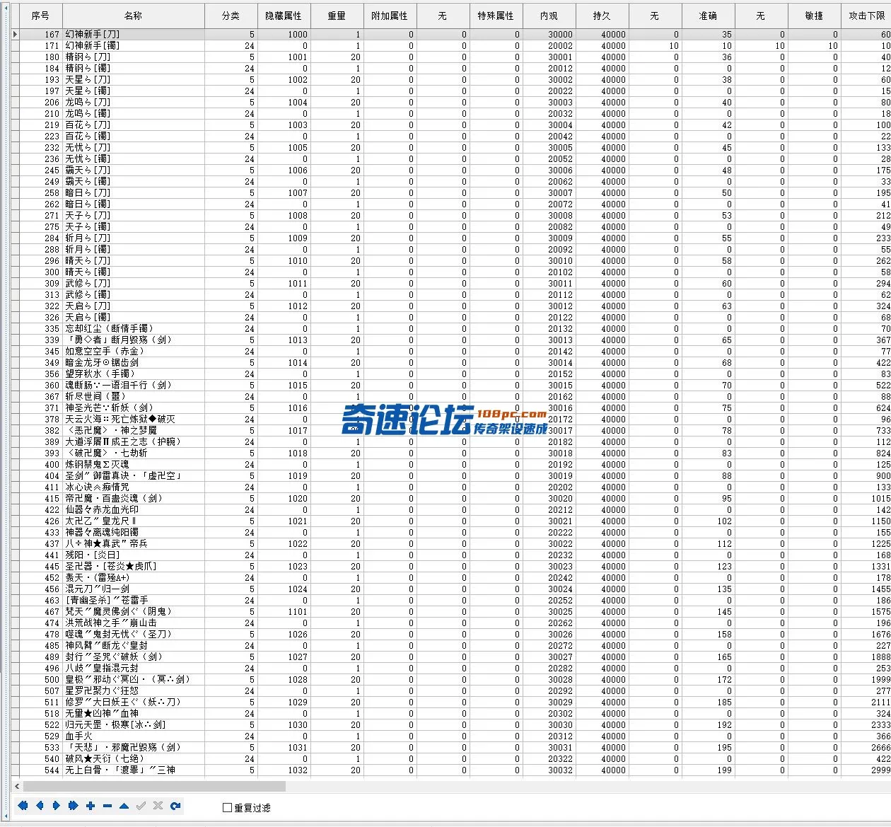Click the 分类 column header
891x827 pixels.
pos(231,16)
